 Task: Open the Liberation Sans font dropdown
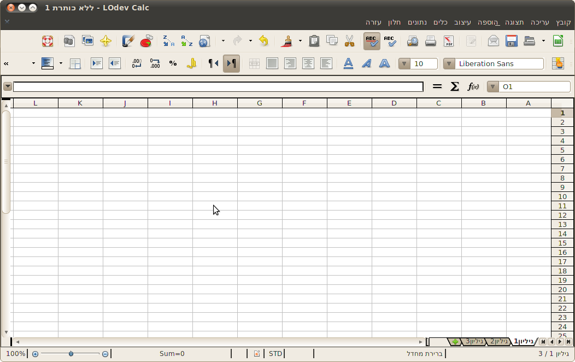point(449,63)
